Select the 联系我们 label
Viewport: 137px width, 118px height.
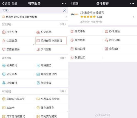(x=80, y=58)
